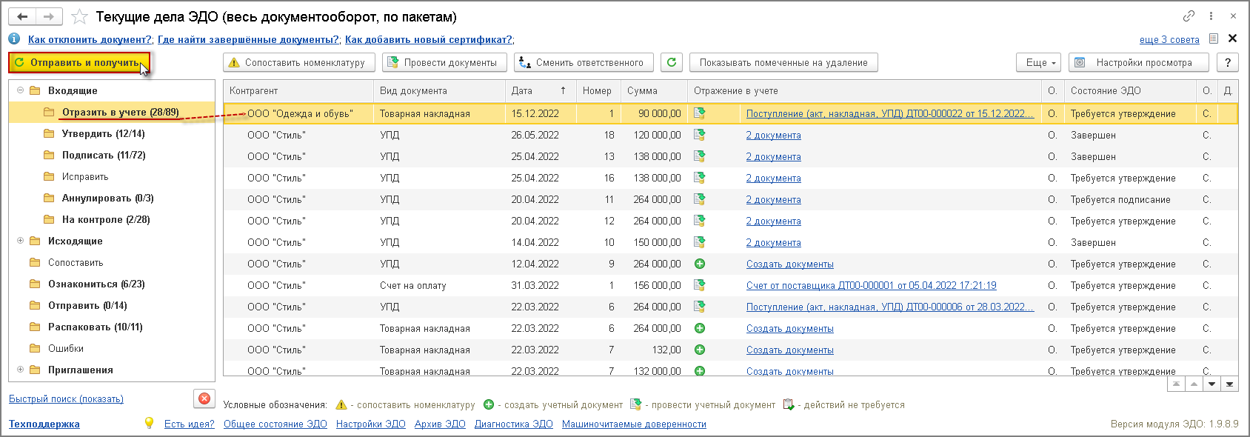Select the Утвердить (12/14) folder
This screenshot has height=437, width=1250.
pos(103,134)
